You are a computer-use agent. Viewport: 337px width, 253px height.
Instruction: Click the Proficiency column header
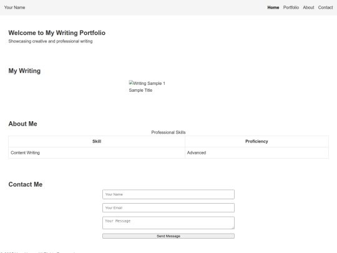coord(256,141)
